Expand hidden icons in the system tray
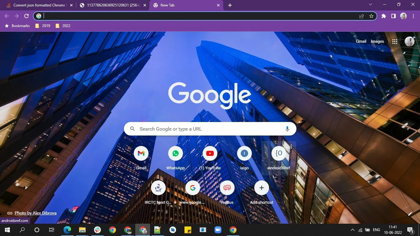The height and width of the screenshot is (236, 420). point(352,230)
